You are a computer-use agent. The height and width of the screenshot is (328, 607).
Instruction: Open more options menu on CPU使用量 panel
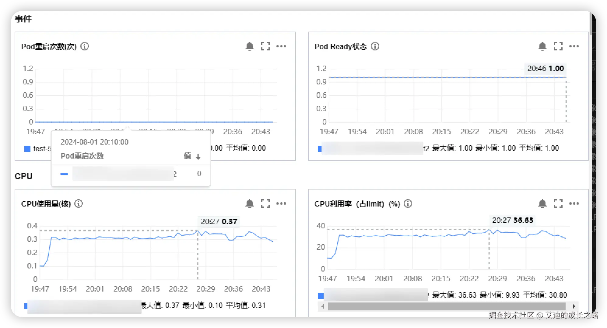(x=281, y=204)
